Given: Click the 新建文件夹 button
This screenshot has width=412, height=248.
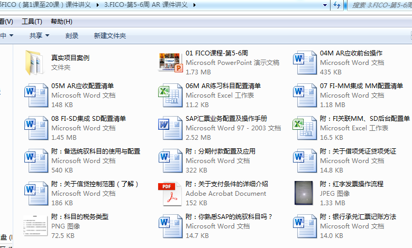Looking at the screenshot, I should 110,36.
